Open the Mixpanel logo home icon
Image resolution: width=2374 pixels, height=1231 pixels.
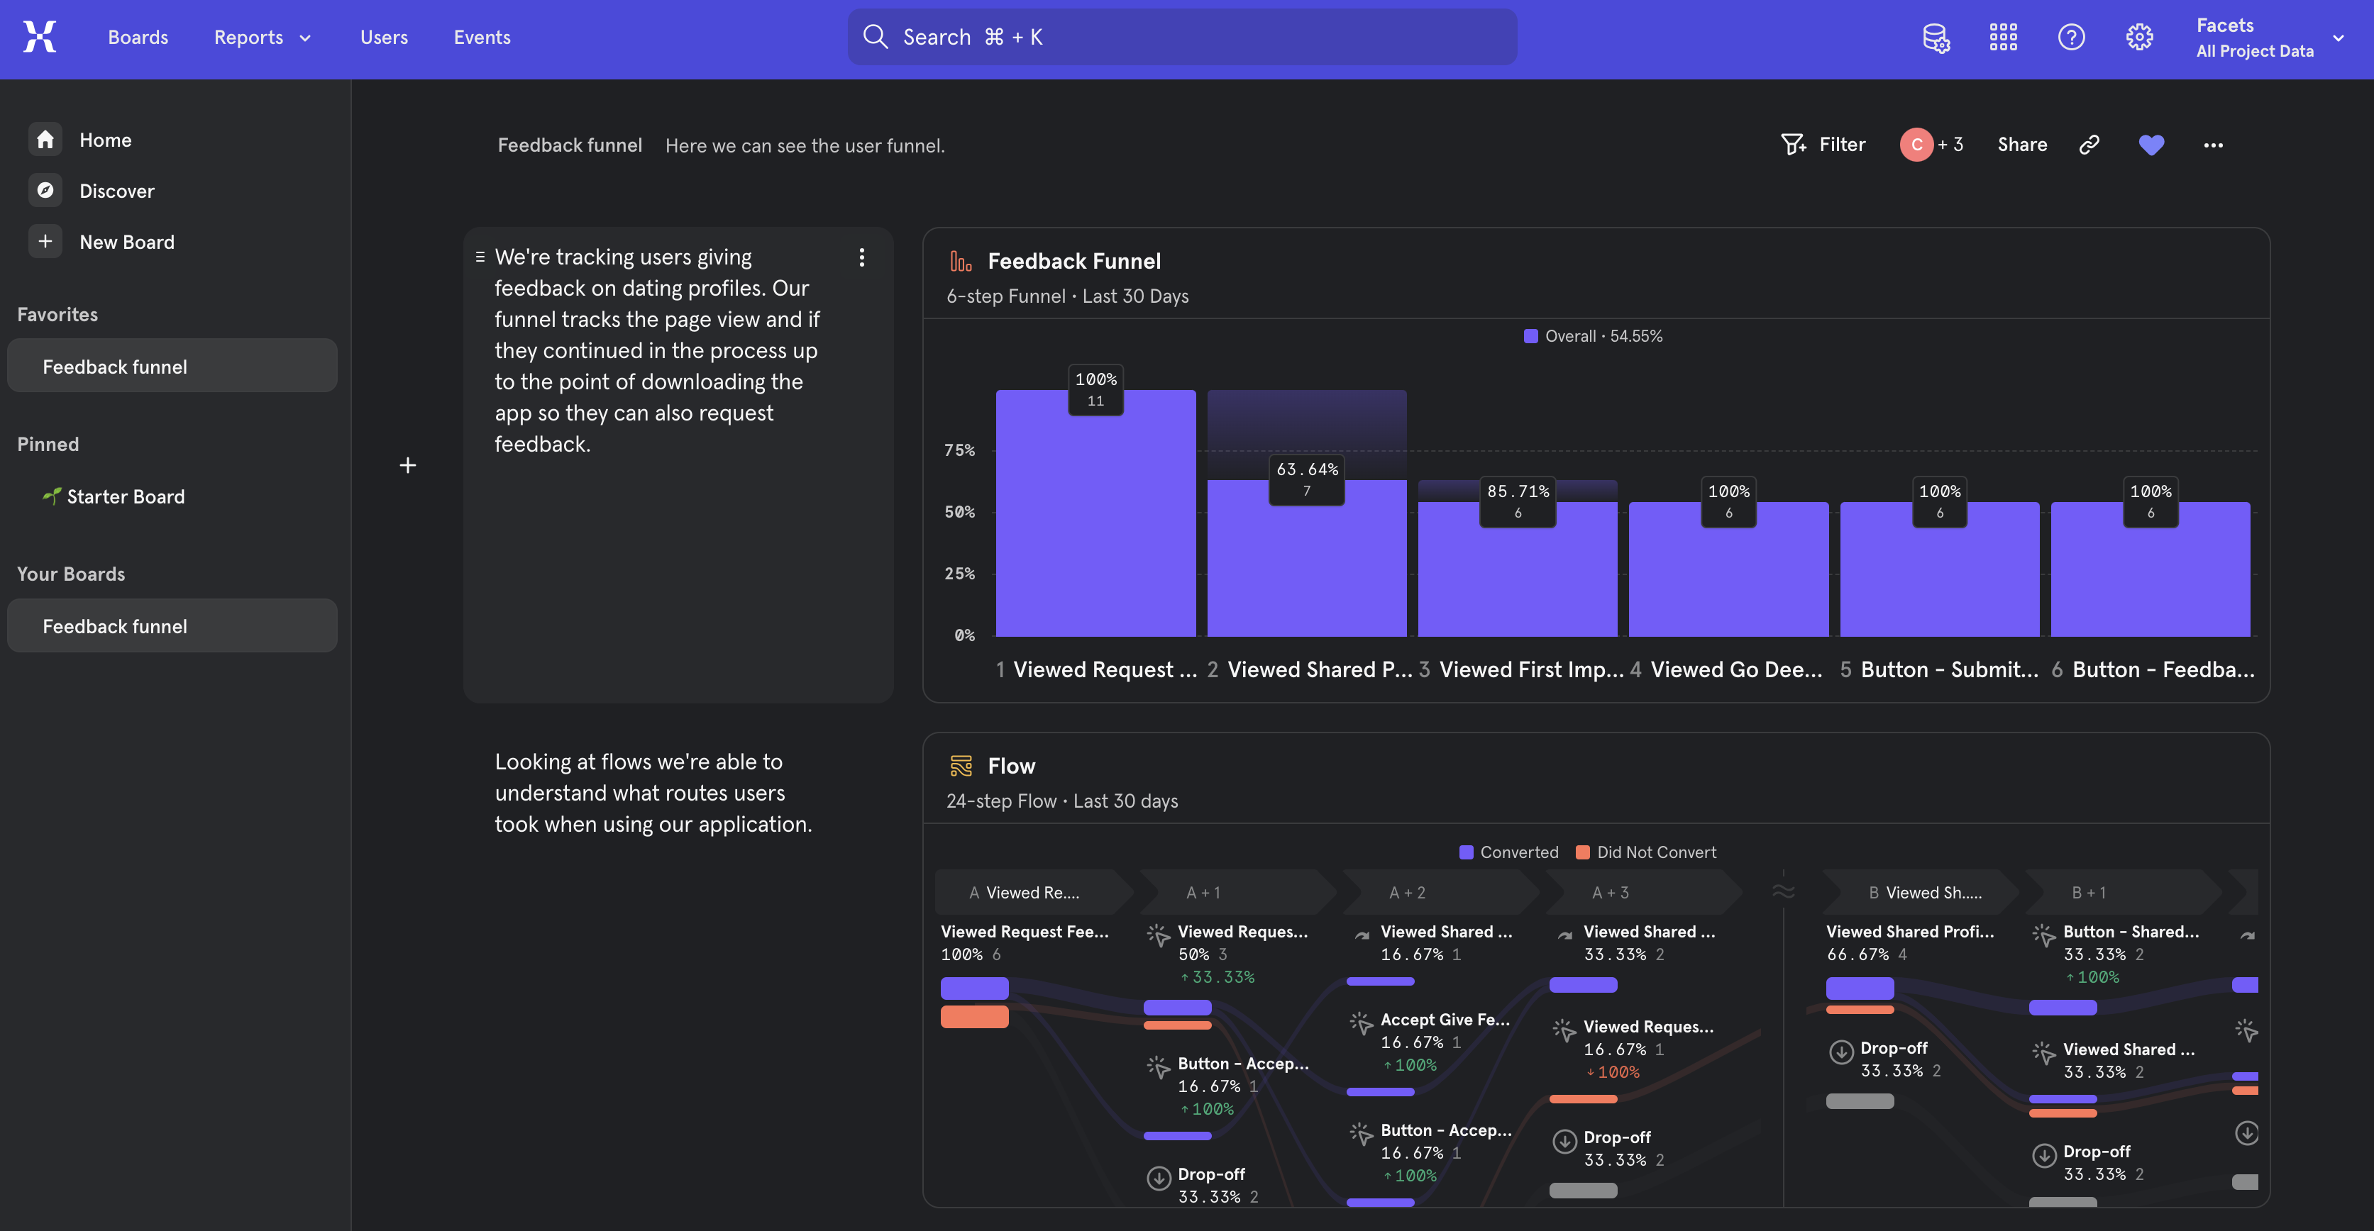tap(40, 37)
